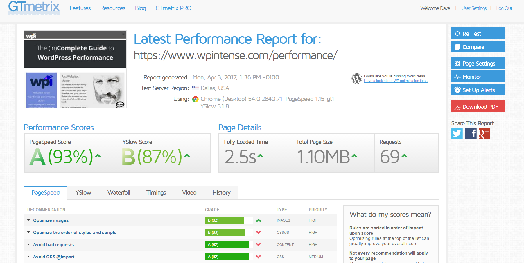The width and height of the screenshot is (524, 263).
Task: Click red down arrow for styles and scripts row
Action: pos(259,233)
